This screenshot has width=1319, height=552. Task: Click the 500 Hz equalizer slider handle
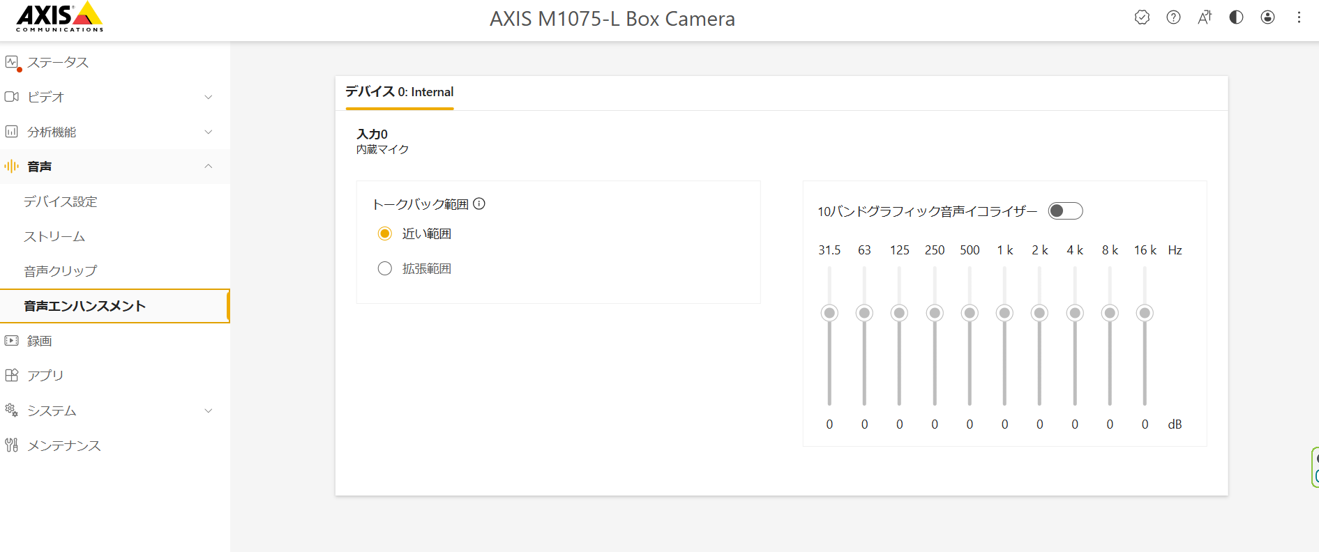[x=970, y=313]
